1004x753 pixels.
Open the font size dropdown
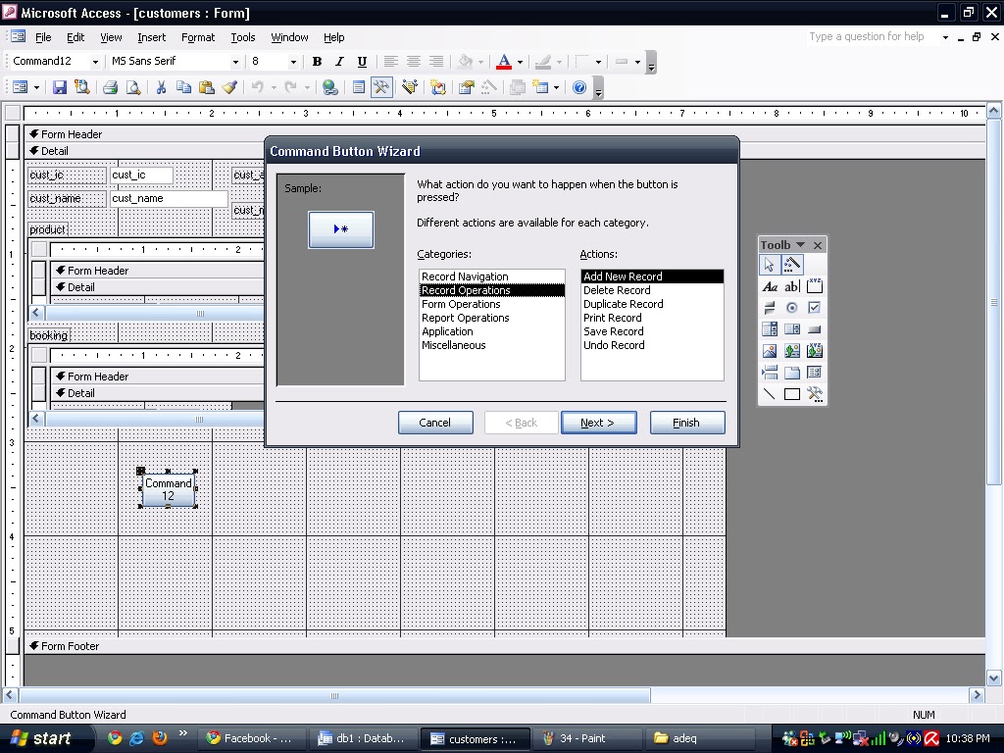click(293, 62)
